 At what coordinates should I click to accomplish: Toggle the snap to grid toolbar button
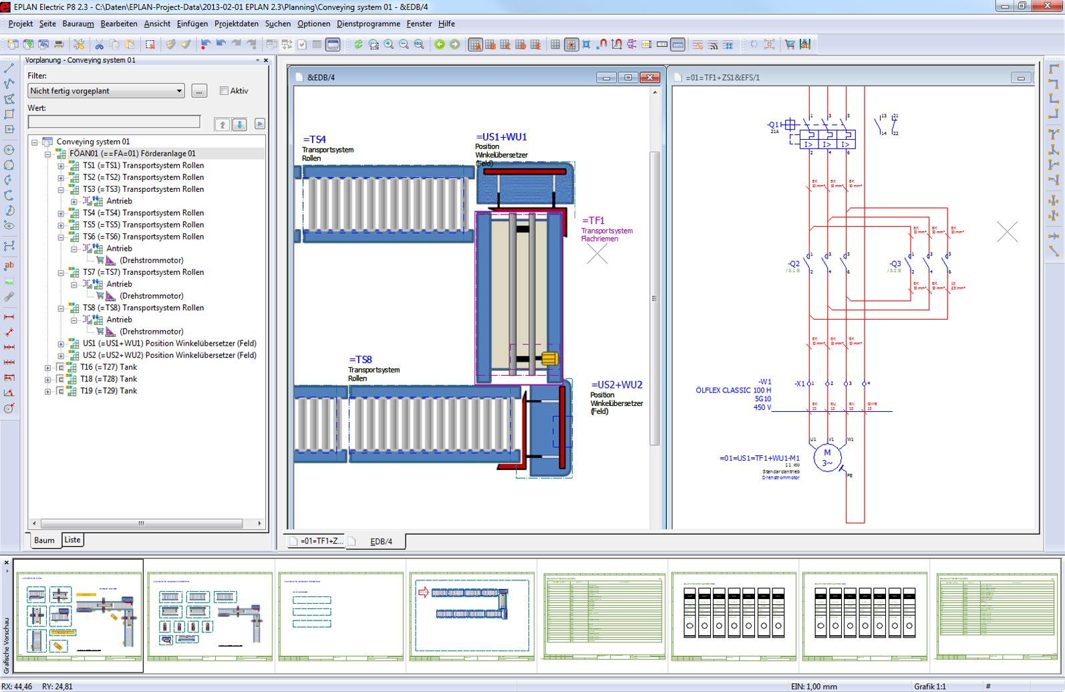click(571, 45)
